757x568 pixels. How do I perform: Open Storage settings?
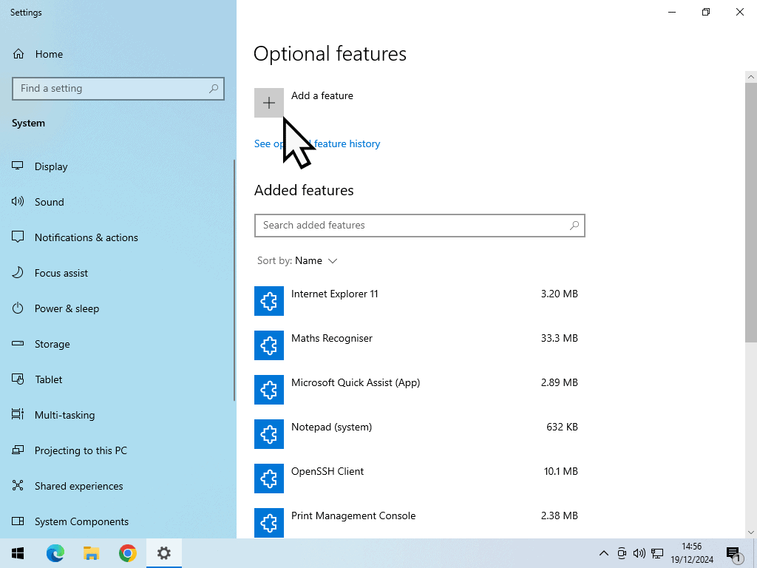pyautogui.click(x=41, y=344)
